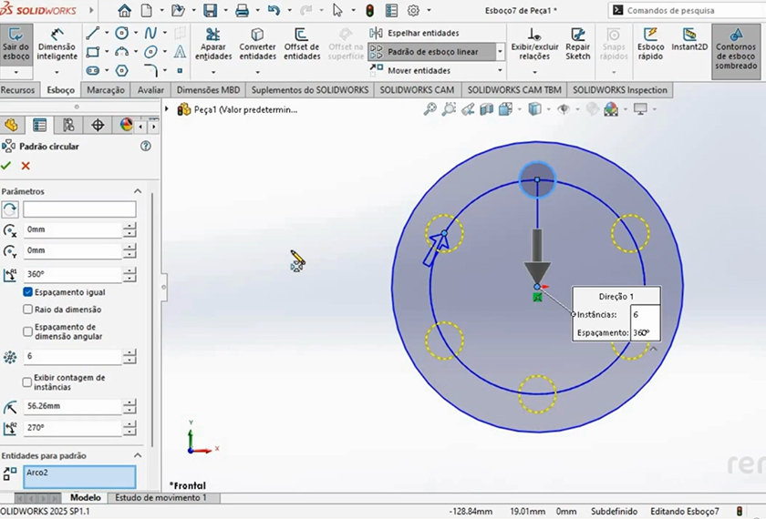Collapse the Parâmetros section

click(x=138, y=191)
